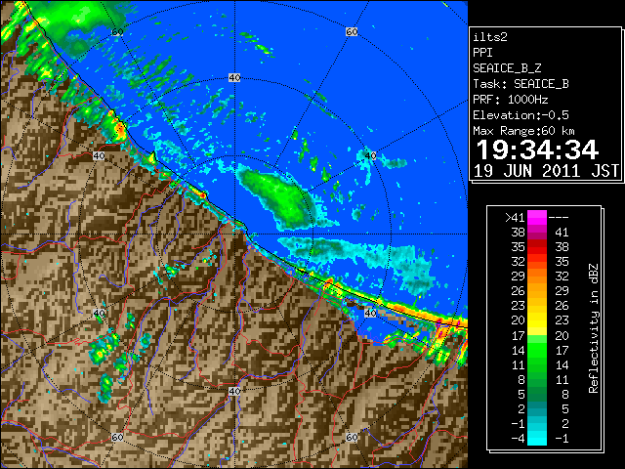Pick the orange 29–32 dBZ color band
625x469 pixels.
[537, 277]
